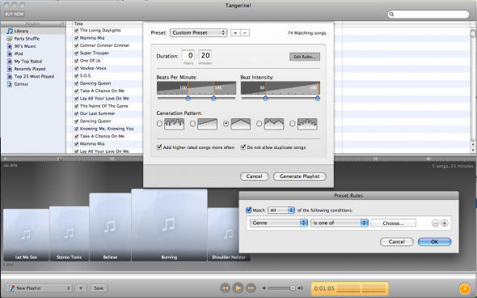Viewport: 477px width, 298px height.
Task: Click the high volume speaker icon
Action: (x=301, y=288)
